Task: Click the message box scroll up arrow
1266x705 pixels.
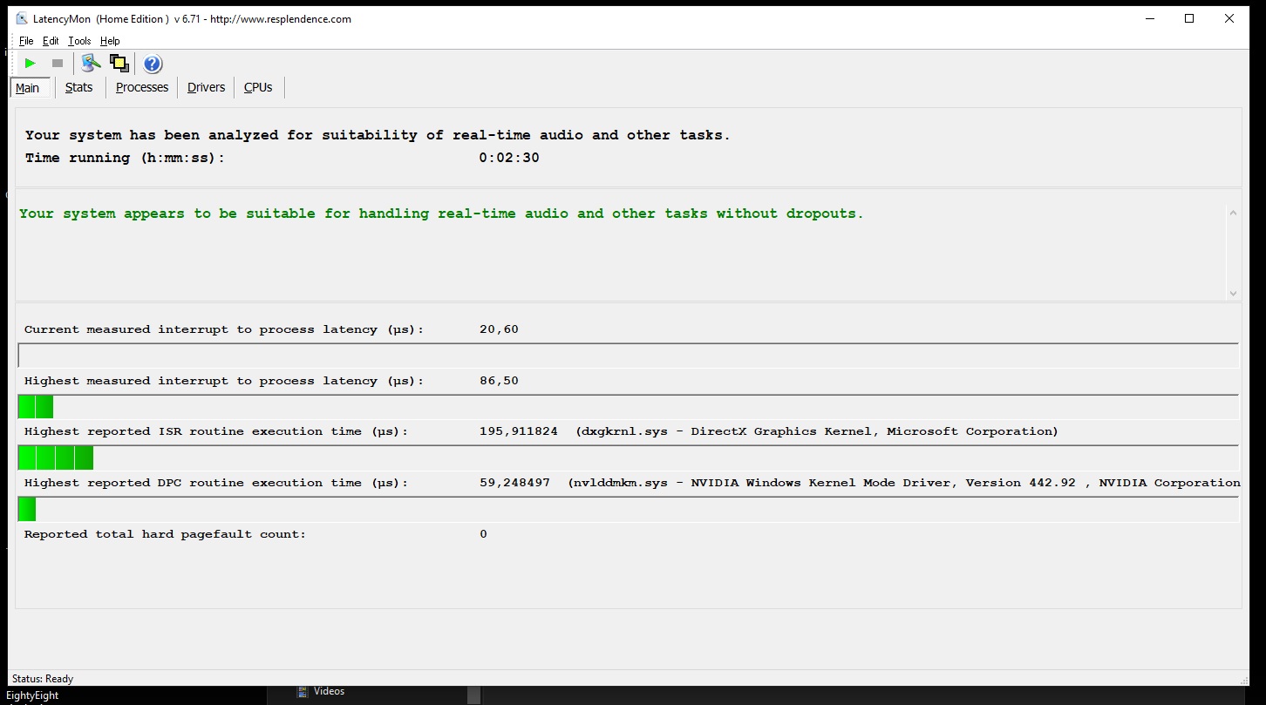Action: [x=1233, y=213]
